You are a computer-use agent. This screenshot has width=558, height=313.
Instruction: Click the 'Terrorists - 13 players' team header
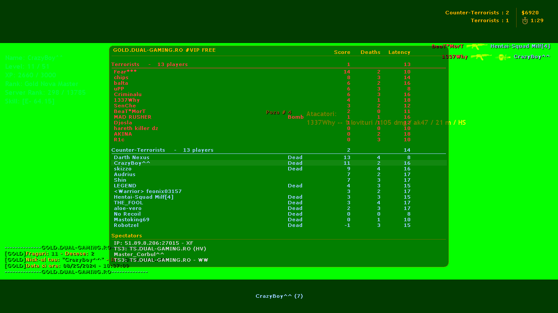150,64
